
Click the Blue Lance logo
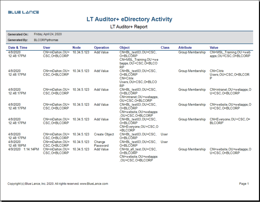pos(23,12)
